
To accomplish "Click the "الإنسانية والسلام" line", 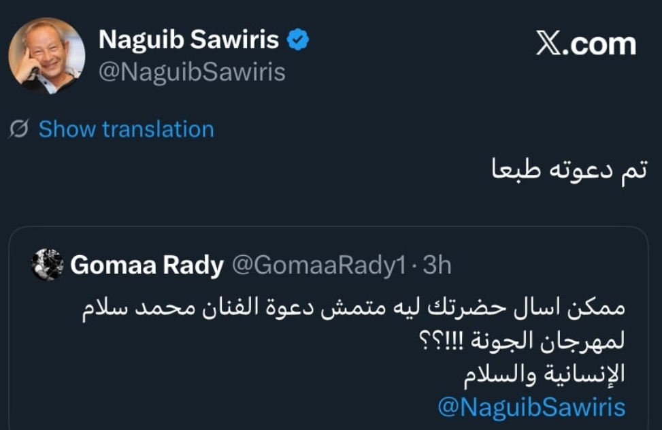I will coord(545,374).
